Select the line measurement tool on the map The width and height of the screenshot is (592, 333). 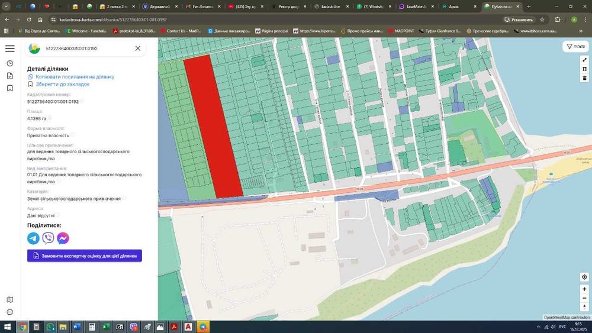click(584, 60)
